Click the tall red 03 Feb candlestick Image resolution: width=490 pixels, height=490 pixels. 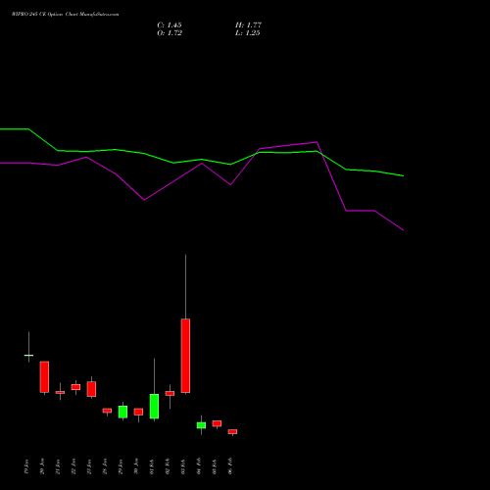185,356
